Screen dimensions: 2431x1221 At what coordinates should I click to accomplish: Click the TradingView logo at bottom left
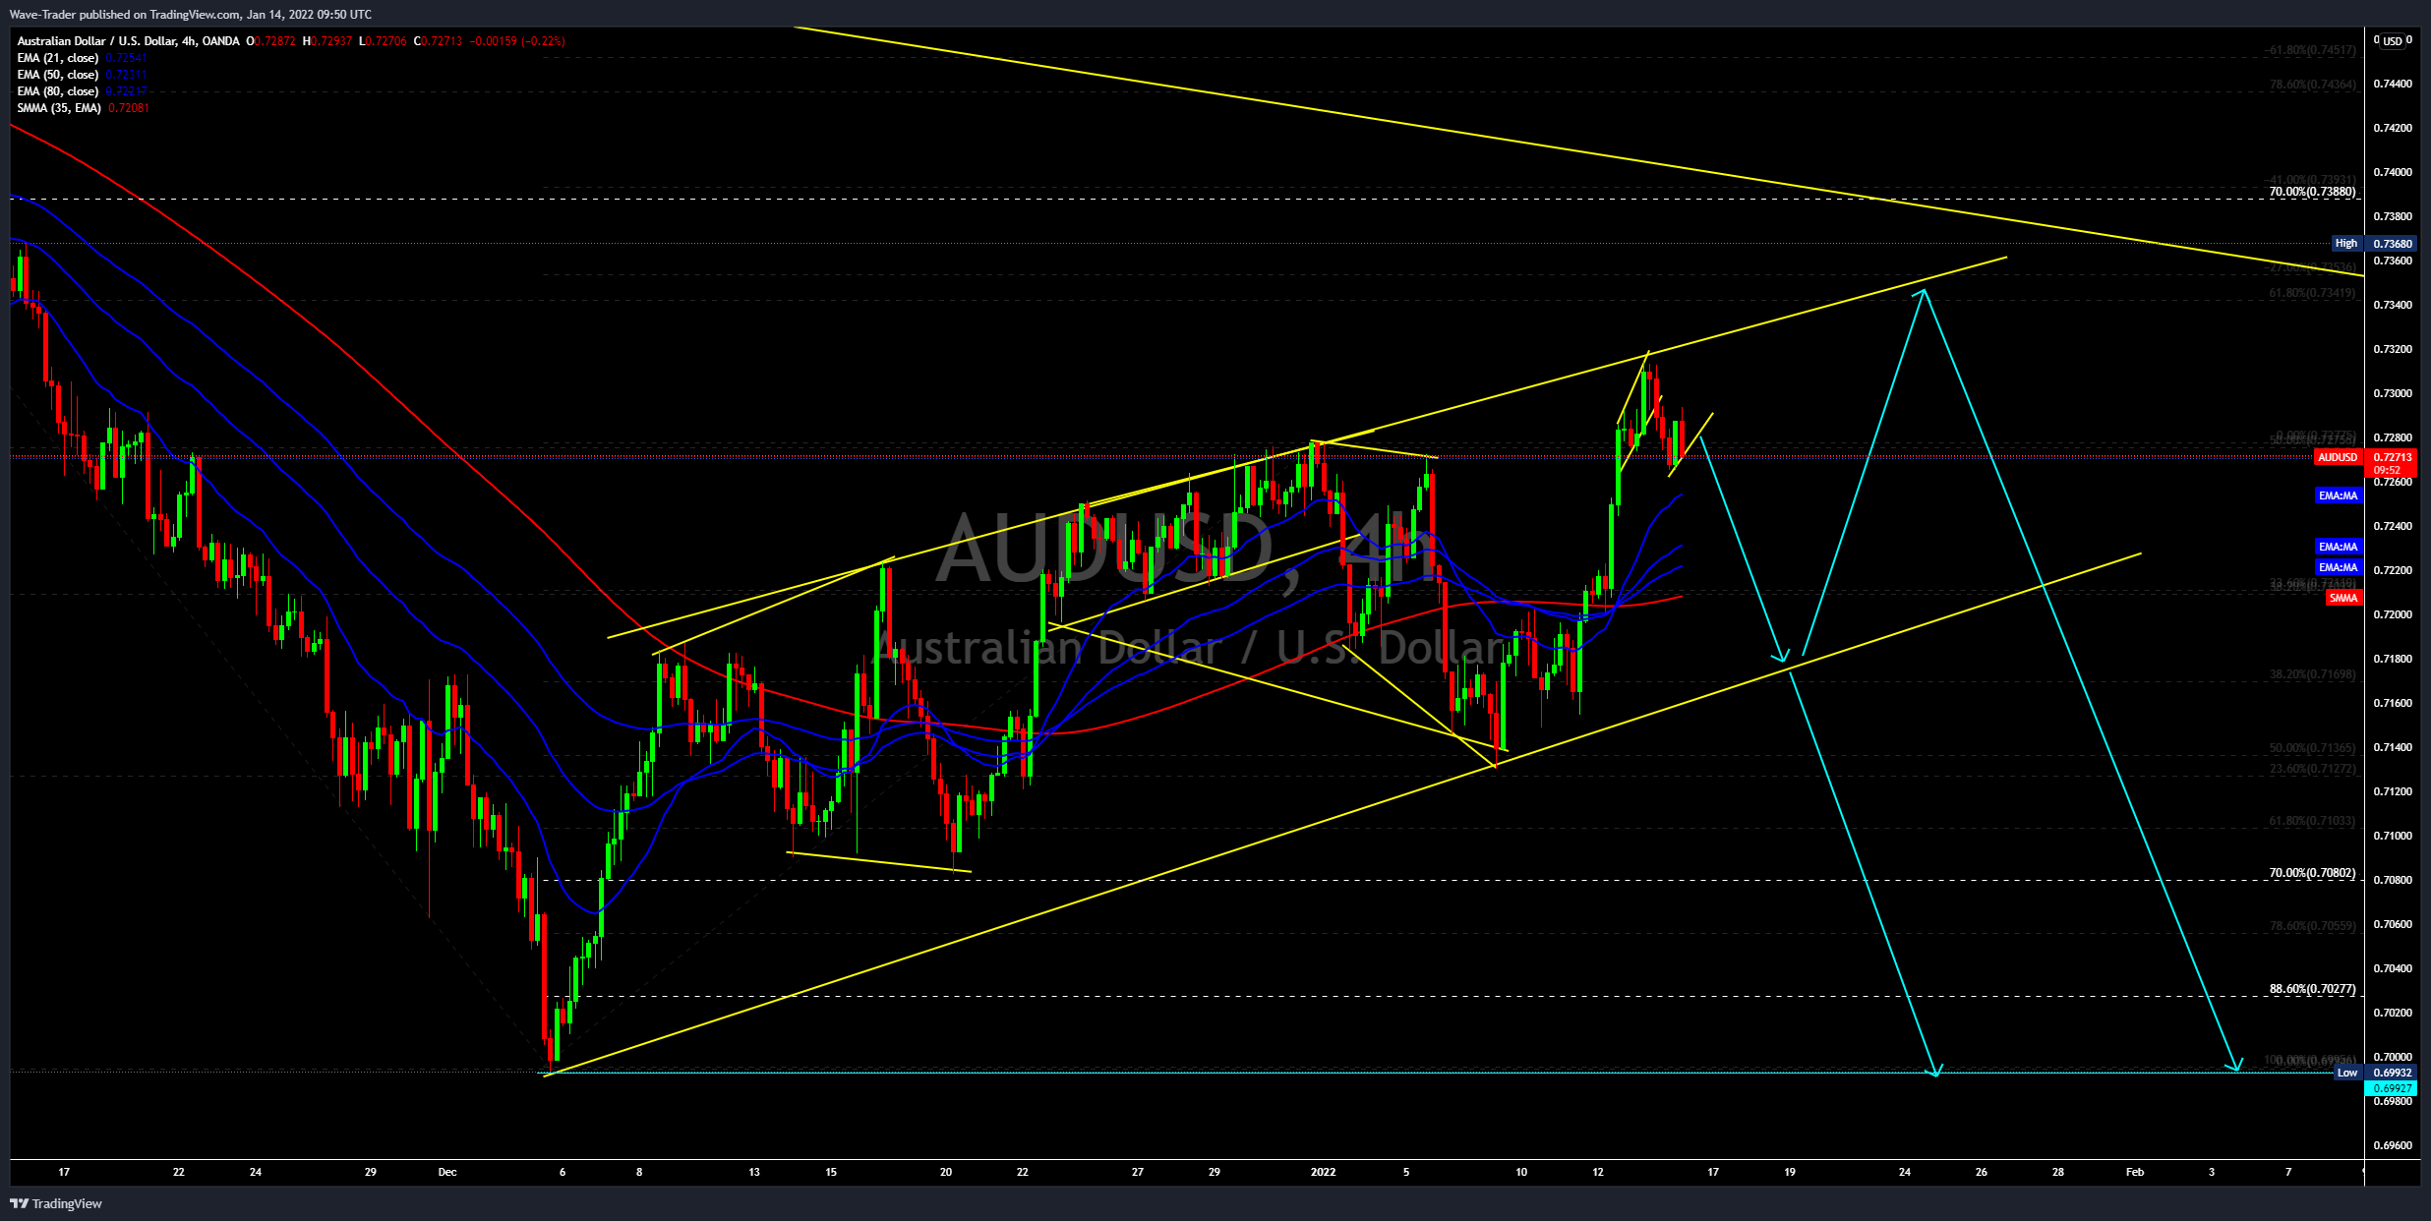point(56,1203)
